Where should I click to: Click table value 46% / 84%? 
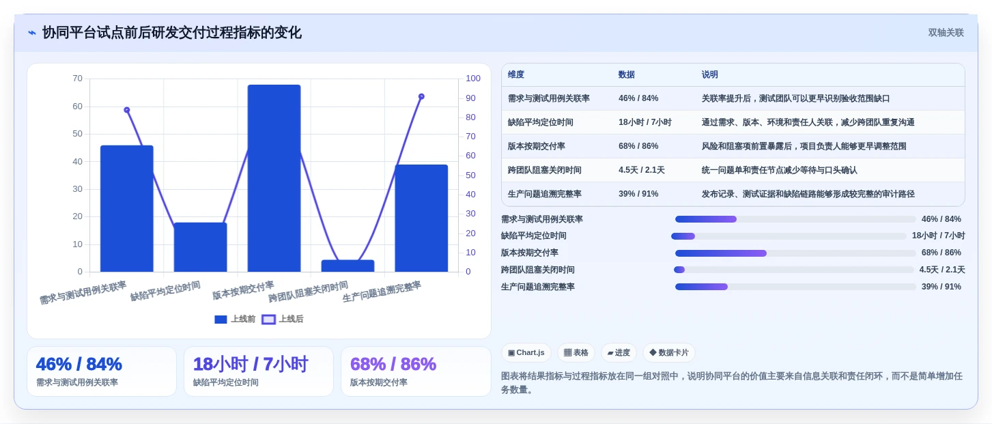click(638, 98)
